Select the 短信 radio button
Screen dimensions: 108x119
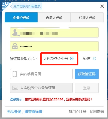[x=94, y=59]
